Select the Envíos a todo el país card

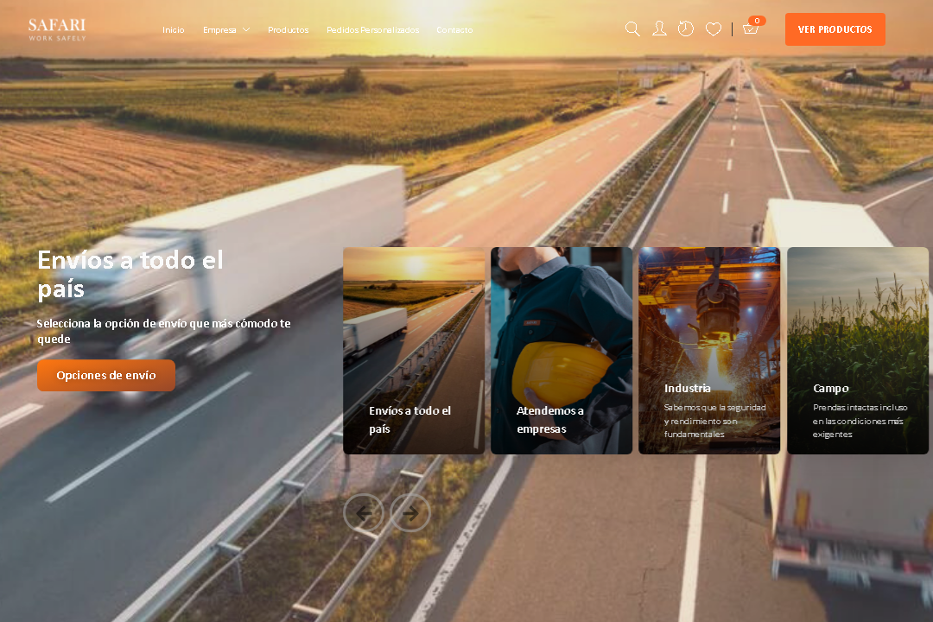[414, 351]
